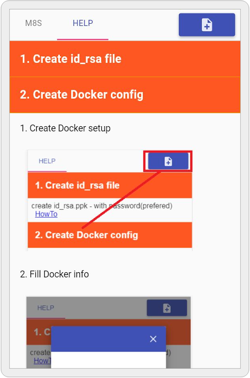
Task: Click the red-outlined add file icon in first tutorial image
Action: (x=168, y=161)
